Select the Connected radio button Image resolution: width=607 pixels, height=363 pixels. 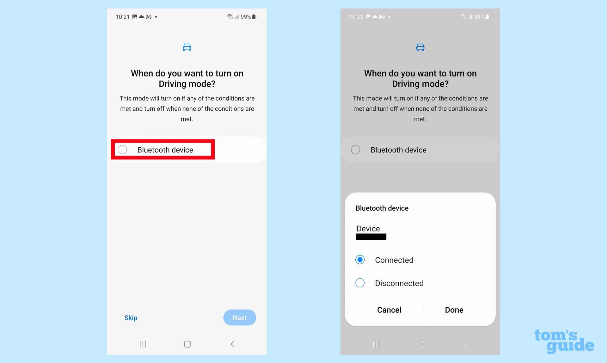pyautogui.click(x=359, y=260)
